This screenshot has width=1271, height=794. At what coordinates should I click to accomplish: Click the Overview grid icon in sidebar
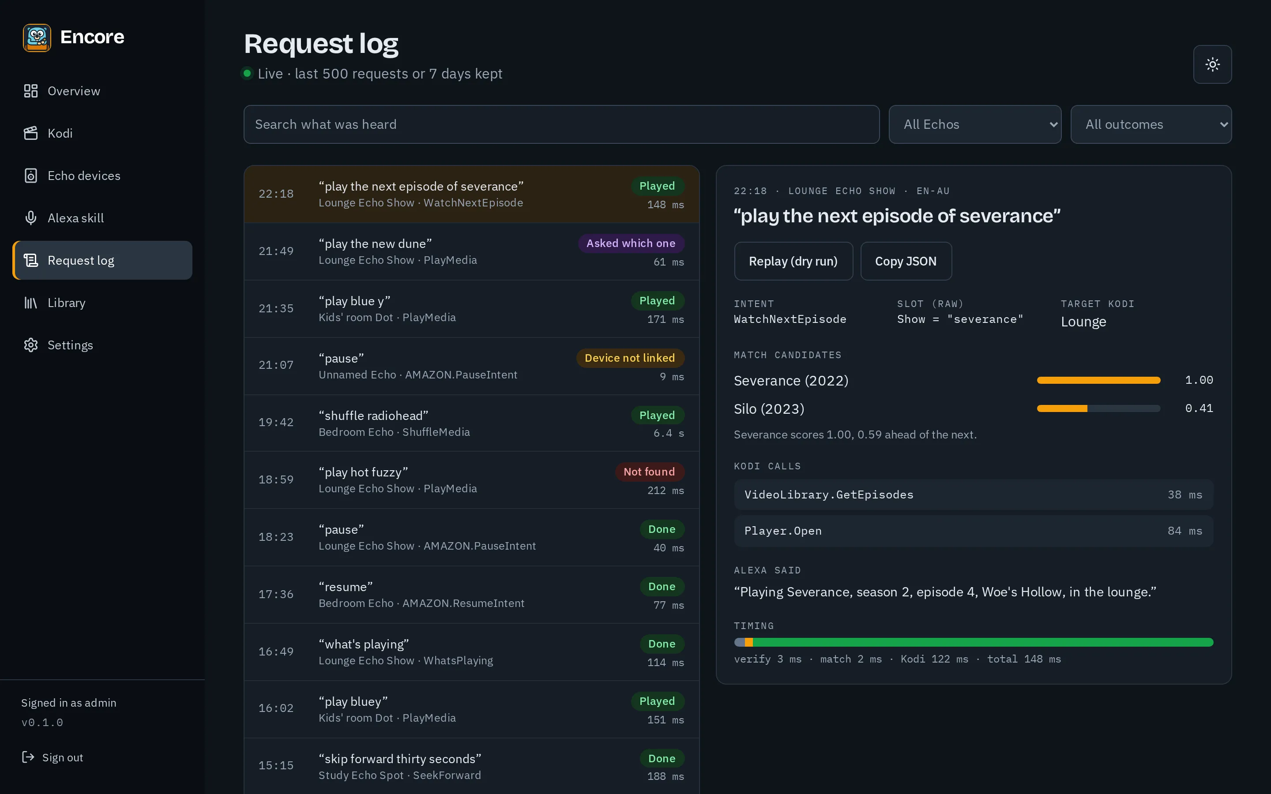[31, 91]
